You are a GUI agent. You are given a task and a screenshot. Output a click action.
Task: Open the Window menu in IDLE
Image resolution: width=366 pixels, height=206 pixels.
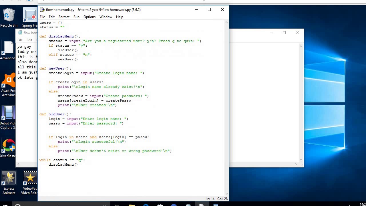pyautogui.click(x=106, y=17)
